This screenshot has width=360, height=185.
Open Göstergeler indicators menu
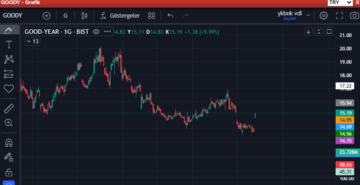[x=120, y=16]
